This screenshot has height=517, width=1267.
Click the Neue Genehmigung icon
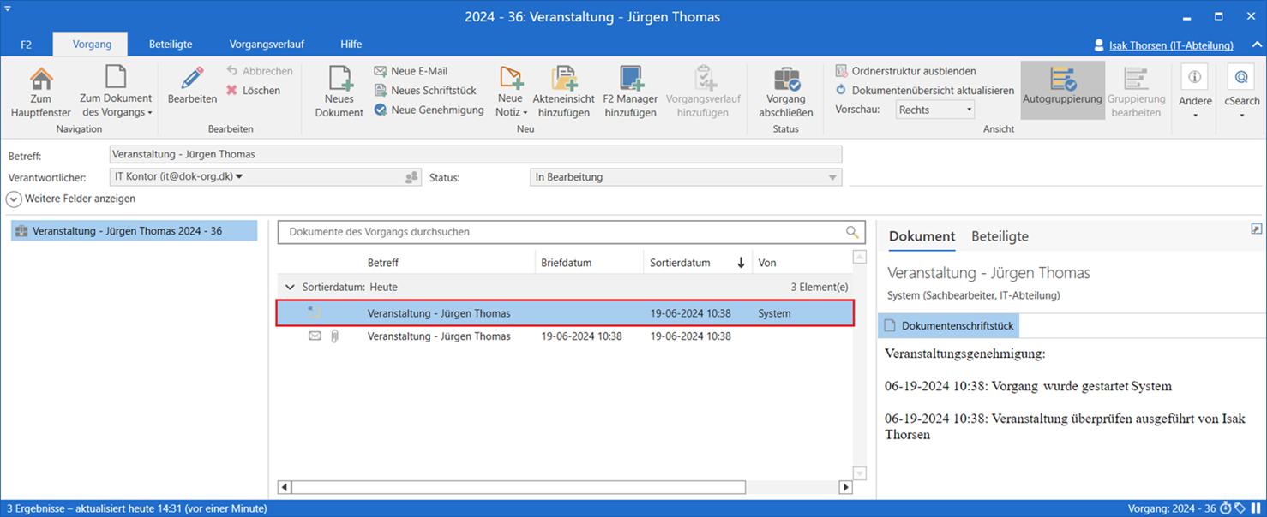coord(381,110)
